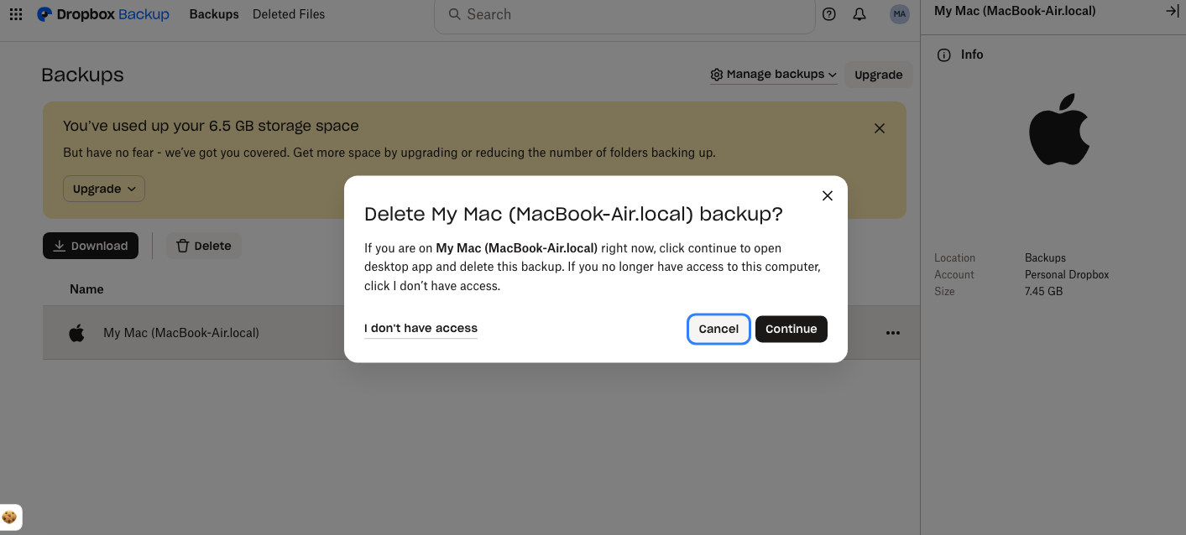This screenshot has width=1186, height=535.
Task: Continue deleting the Mac backup
Action: pyautogui.click(x=791, y=329)
